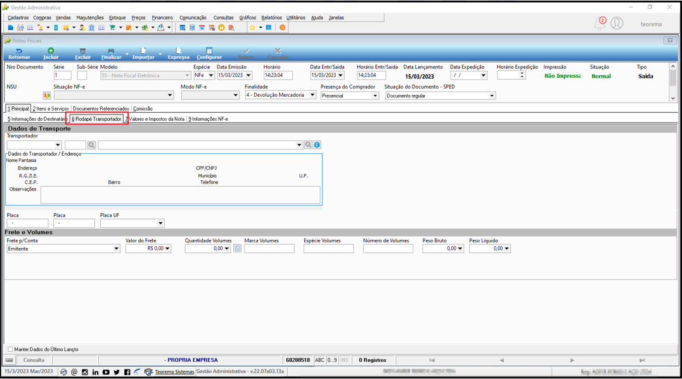Toggle the 0..9 indicator in status bar
682x379 pixels.
click(x=332, y=360)
